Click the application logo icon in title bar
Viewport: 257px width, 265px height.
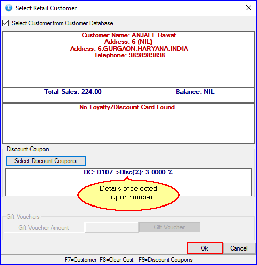pos(9,8)
